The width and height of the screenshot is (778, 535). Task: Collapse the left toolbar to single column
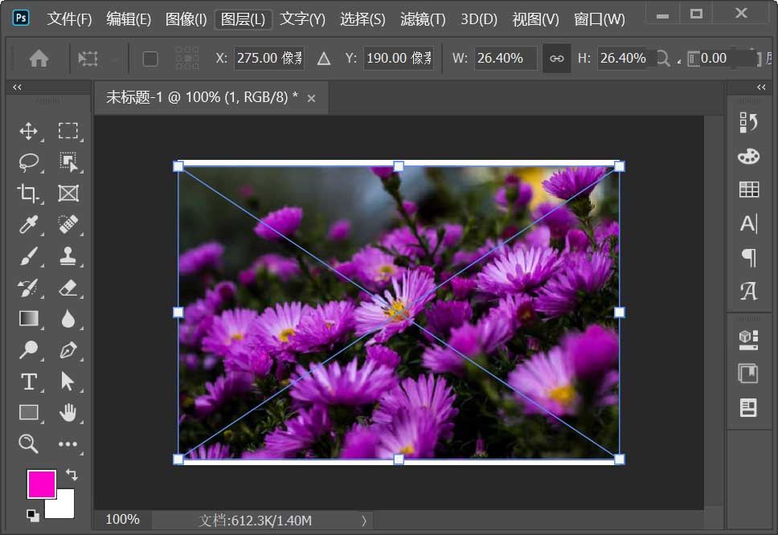pyautogui.click(x=18, y=87)
